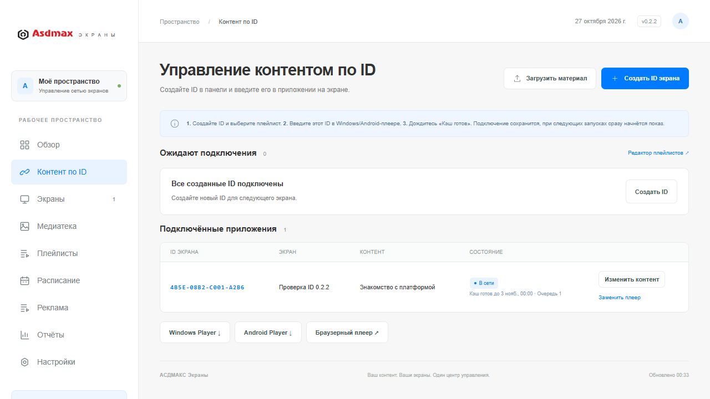Screen dimensions: 710x399
Task: Click the upload icon in Загрузить материал
Action: 517,78
